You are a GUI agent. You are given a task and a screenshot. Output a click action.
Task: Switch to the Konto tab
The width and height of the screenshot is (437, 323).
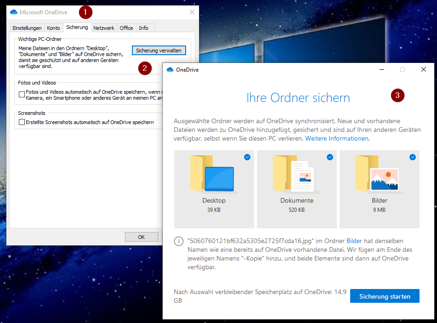pos(53,28)
